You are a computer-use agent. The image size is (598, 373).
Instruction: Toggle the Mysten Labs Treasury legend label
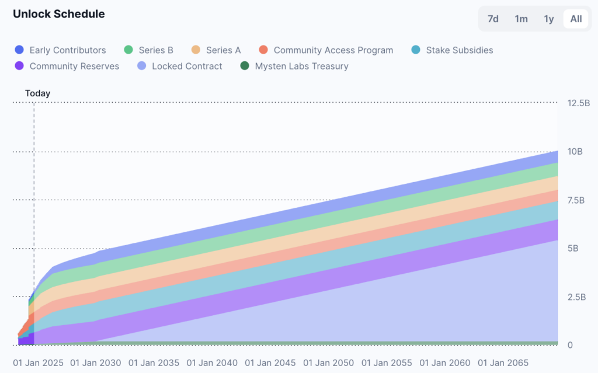coord(301,66)
